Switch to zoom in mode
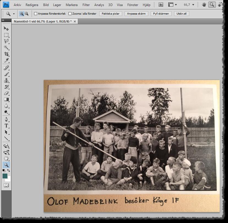The height and width of the screenshot is (223, 228). click(x=21, y=14)
